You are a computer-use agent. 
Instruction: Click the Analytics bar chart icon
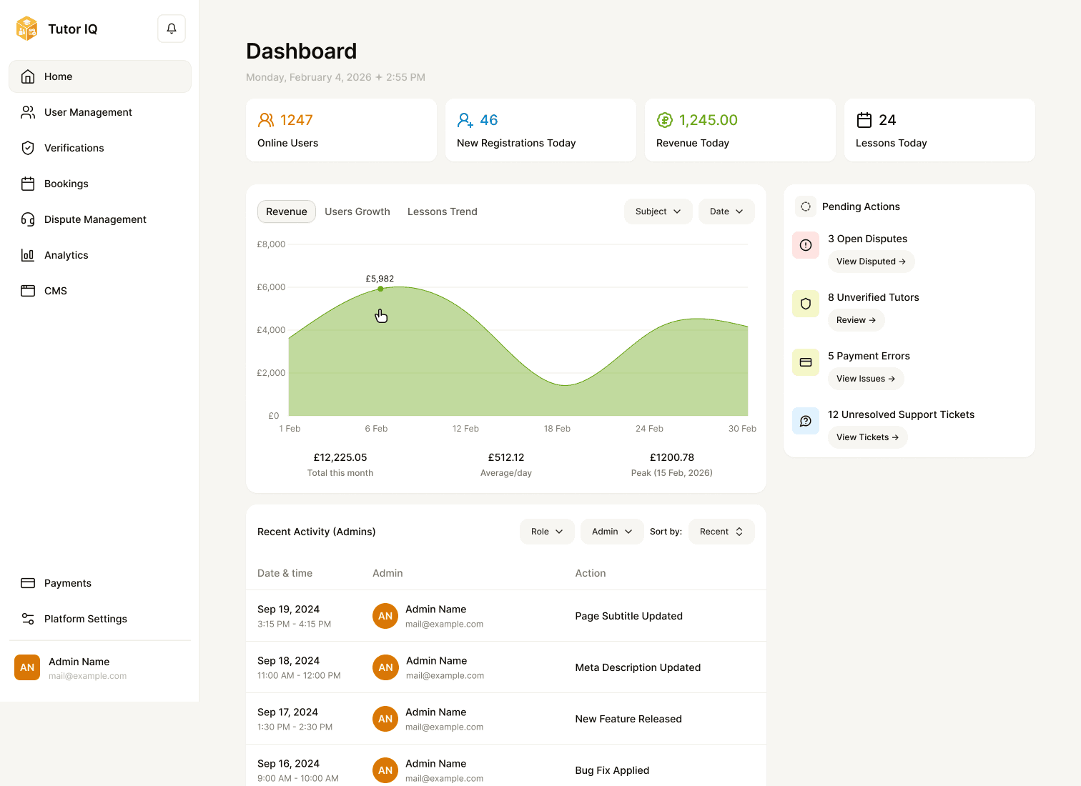click(28, 255)
